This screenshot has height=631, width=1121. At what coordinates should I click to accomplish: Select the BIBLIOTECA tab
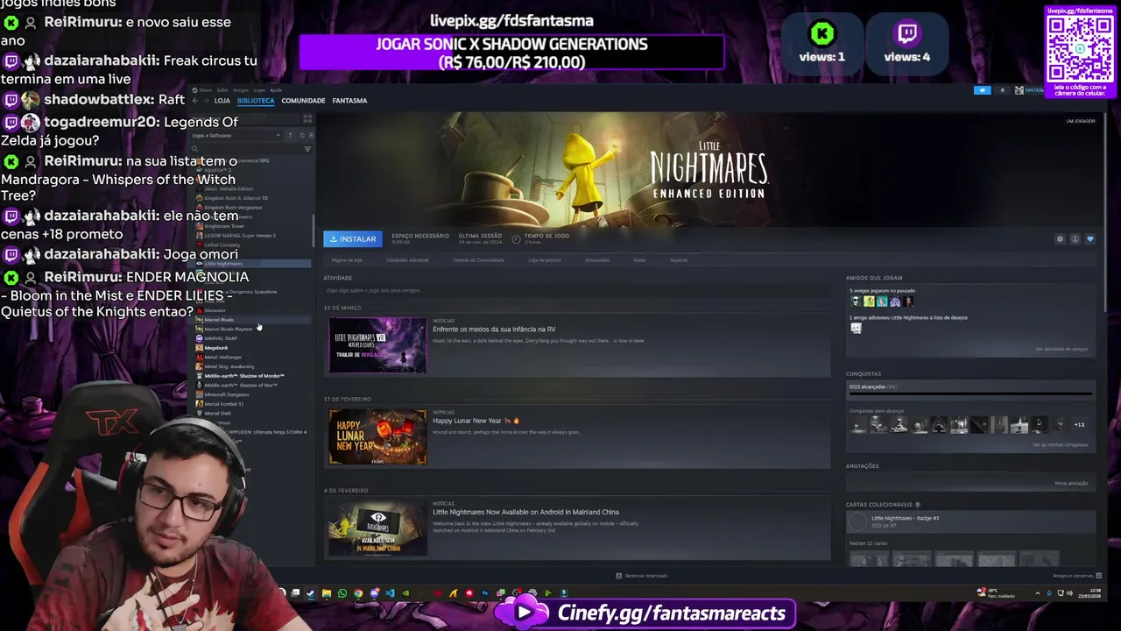coord(256,101)
